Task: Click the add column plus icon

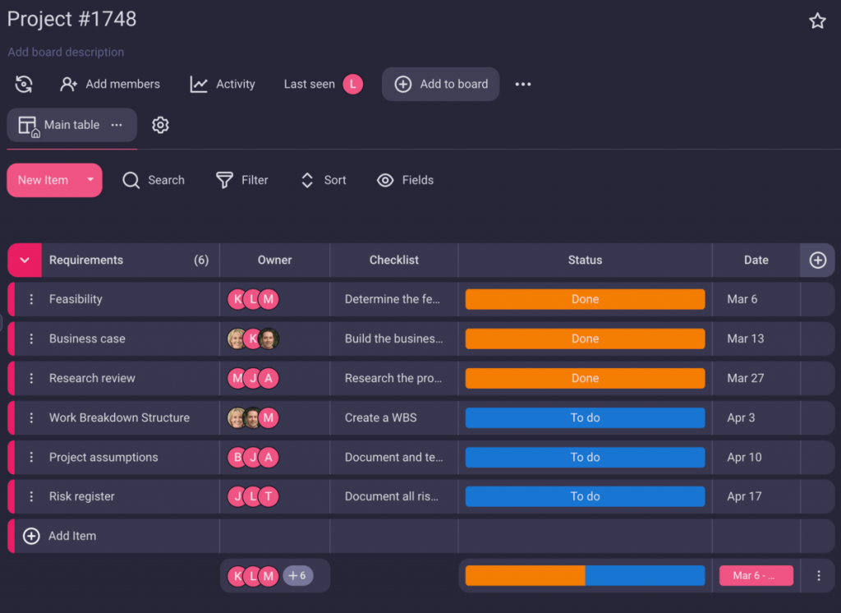Action: (817, 260)
